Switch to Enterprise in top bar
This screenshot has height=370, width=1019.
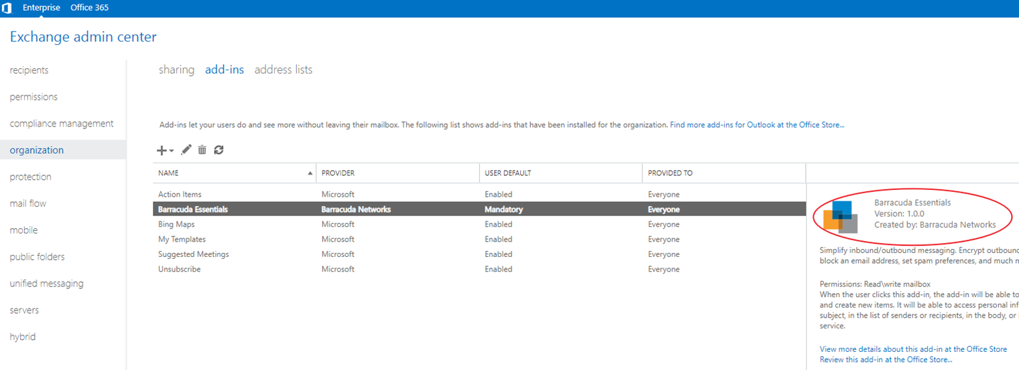(42, 7)
